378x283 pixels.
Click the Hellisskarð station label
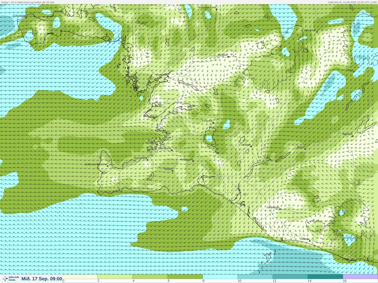[x=186, y=160]
